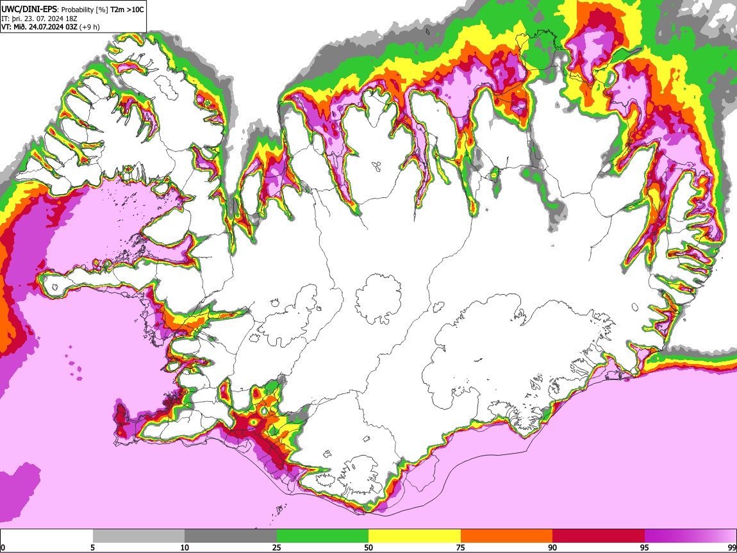The height and width of the screenshot is (553, 737).
Task: Click the legend tick label '75'
Action: [x=461, y=547]
